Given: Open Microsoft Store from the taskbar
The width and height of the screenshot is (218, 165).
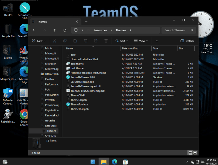Looking at the screenshot, I should tap(125, 162).
